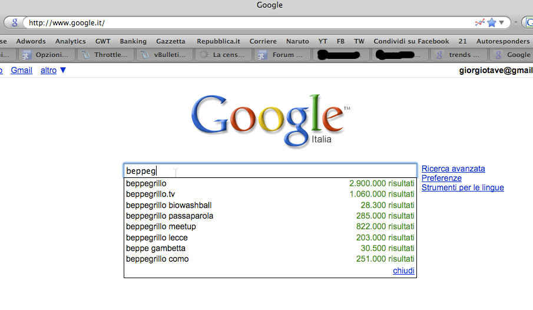Open the 21 bookmark
This screenshot has height=310, width=533.
[x=463, y=41]
